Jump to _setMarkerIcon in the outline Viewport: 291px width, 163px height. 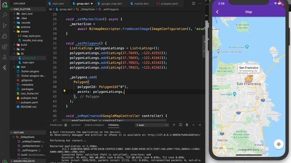coord(30,146)
